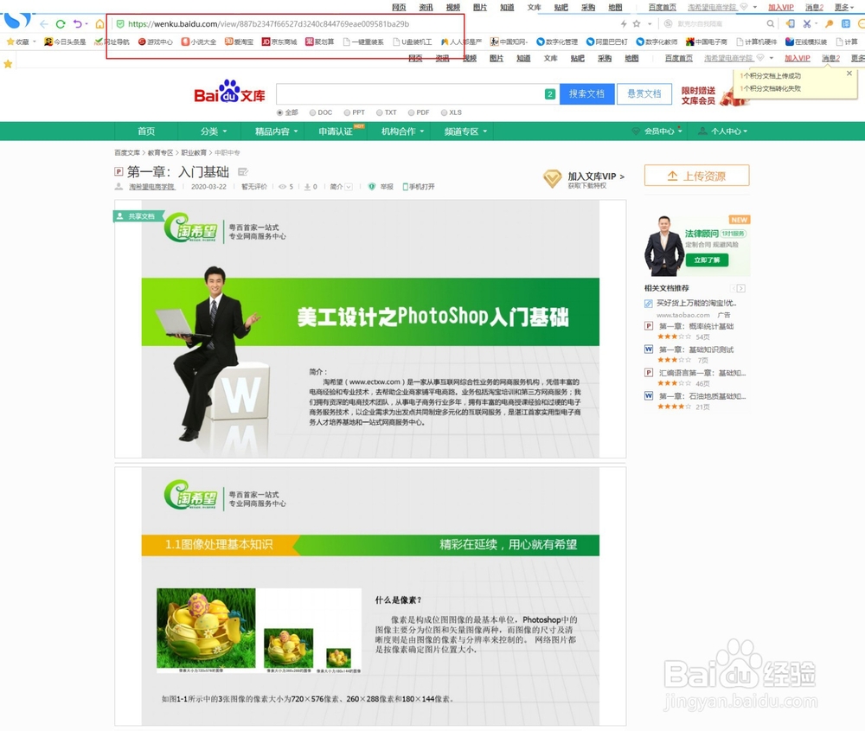Image resolution: width=865 pixels, height=731 pixels.
Task: Click the download count icon
Action: [307, 187]
